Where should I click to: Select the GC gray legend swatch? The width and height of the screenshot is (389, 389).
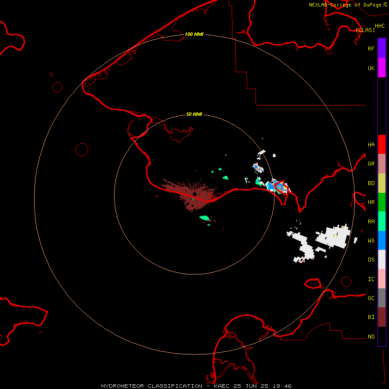tap(382, 298)
